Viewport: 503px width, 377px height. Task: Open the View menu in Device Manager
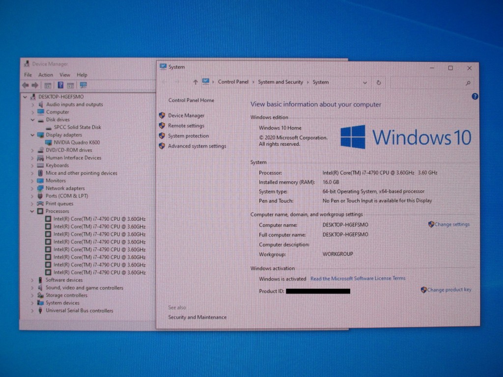click(65, 75)
